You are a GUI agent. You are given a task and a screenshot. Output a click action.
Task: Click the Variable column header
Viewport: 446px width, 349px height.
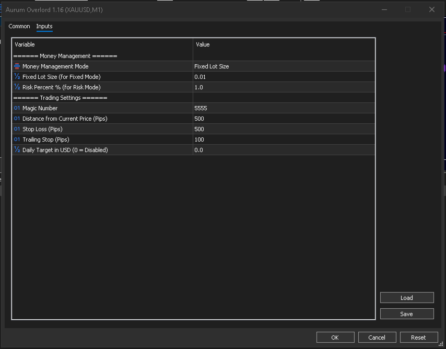click(x=102, y=44)
